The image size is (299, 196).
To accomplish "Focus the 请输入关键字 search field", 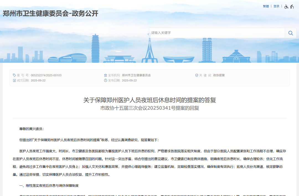I will click(x=217, y=33).
